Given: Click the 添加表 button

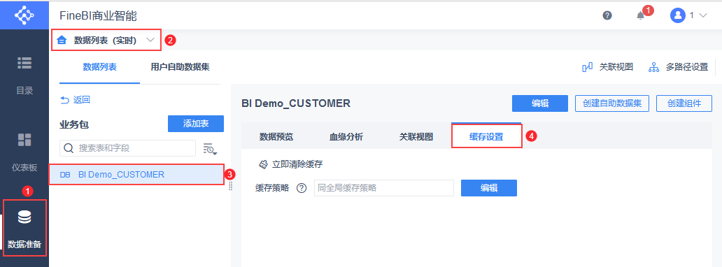Looking at the screenshot, I should coord(196,124).
